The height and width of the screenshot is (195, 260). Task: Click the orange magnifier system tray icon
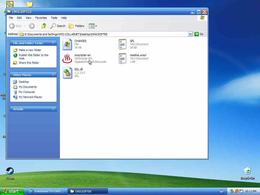[x=237, y=191]
